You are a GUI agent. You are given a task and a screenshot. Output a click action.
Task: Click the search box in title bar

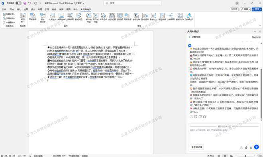(133, 3)
